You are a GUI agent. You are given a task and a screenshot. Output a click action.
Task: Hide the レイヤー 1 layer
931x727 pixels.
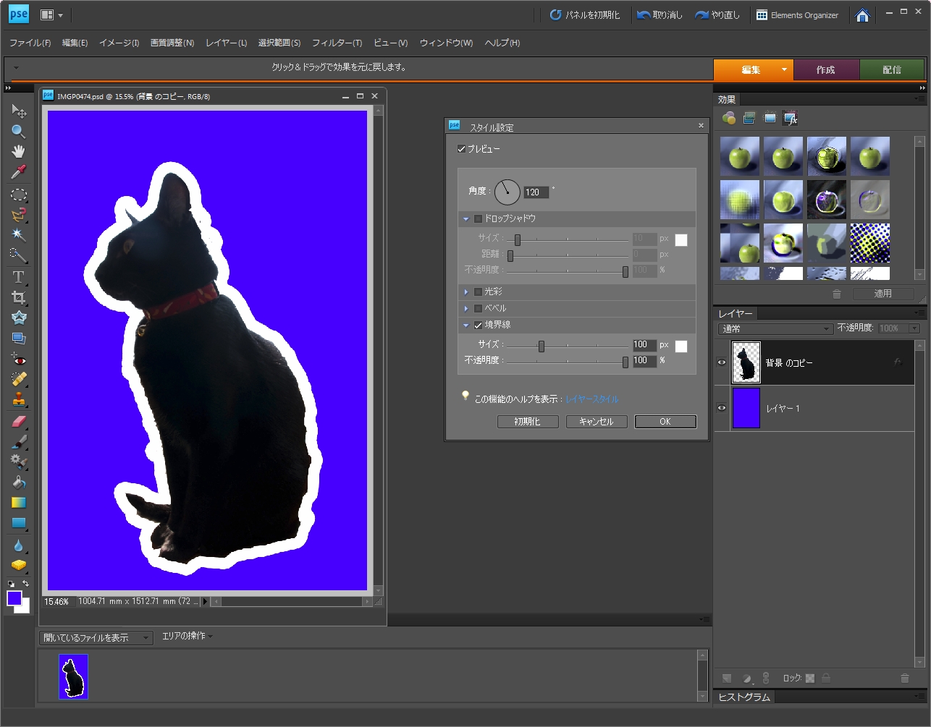[722, 408]
